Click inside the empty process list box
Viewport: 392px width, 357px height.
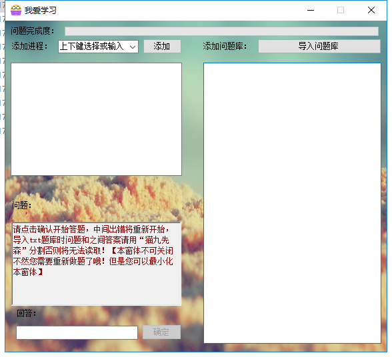click(96, 119)
